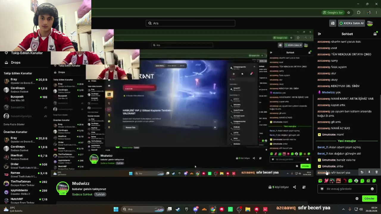Open spyhiddentv Counter-Strike 2 channel
This screenshot has width=381, height=214.
25,192
